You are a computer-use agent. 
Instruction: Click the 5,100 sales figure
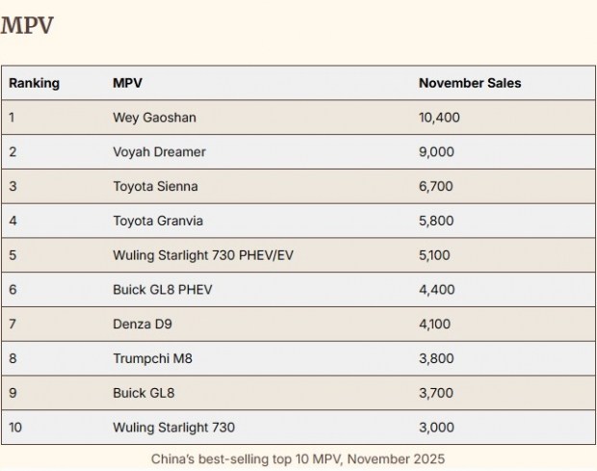[x=434, y=255]
